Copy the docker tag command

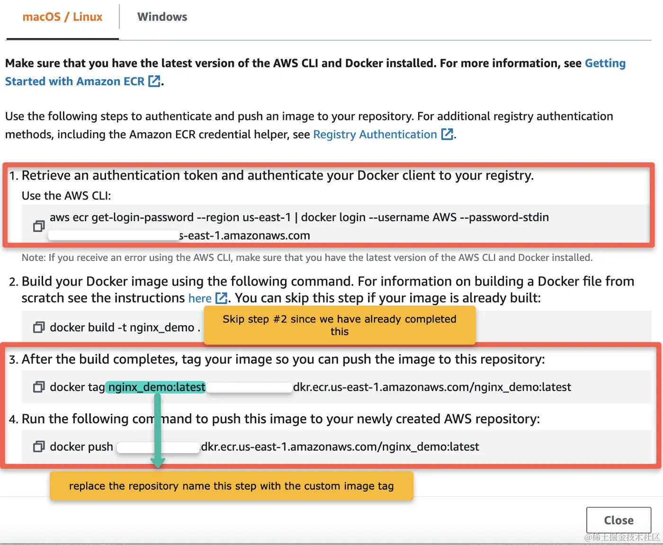39,387
